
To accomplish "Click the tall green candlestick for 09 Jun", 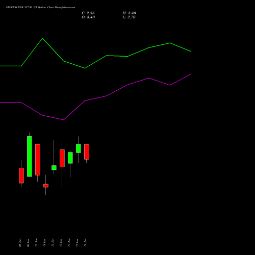I will click(30, 157).
